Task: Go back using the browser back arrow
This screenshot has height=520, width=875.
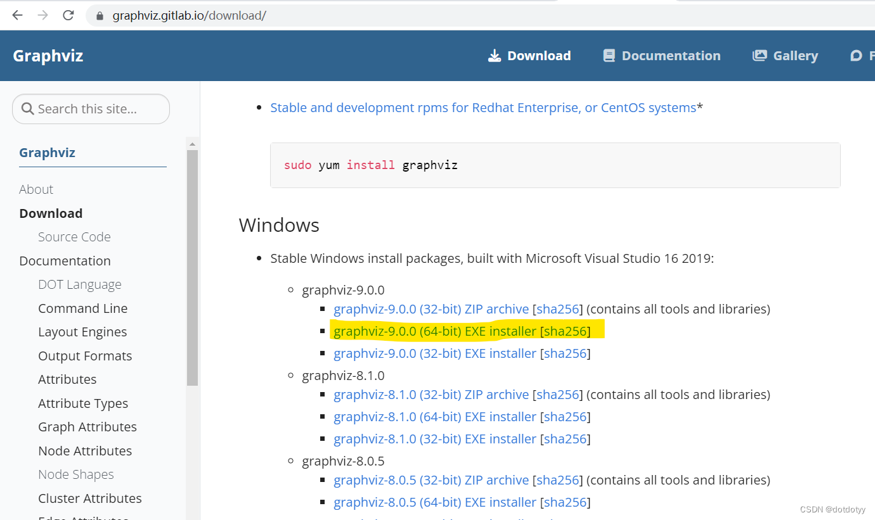Action: tap(16, 15)
